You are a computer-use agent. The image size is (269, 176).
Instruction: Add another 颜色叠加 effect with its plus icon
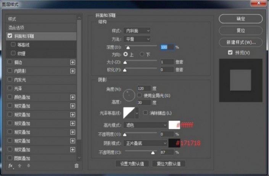pyautogui.click(x=73, y=97)
